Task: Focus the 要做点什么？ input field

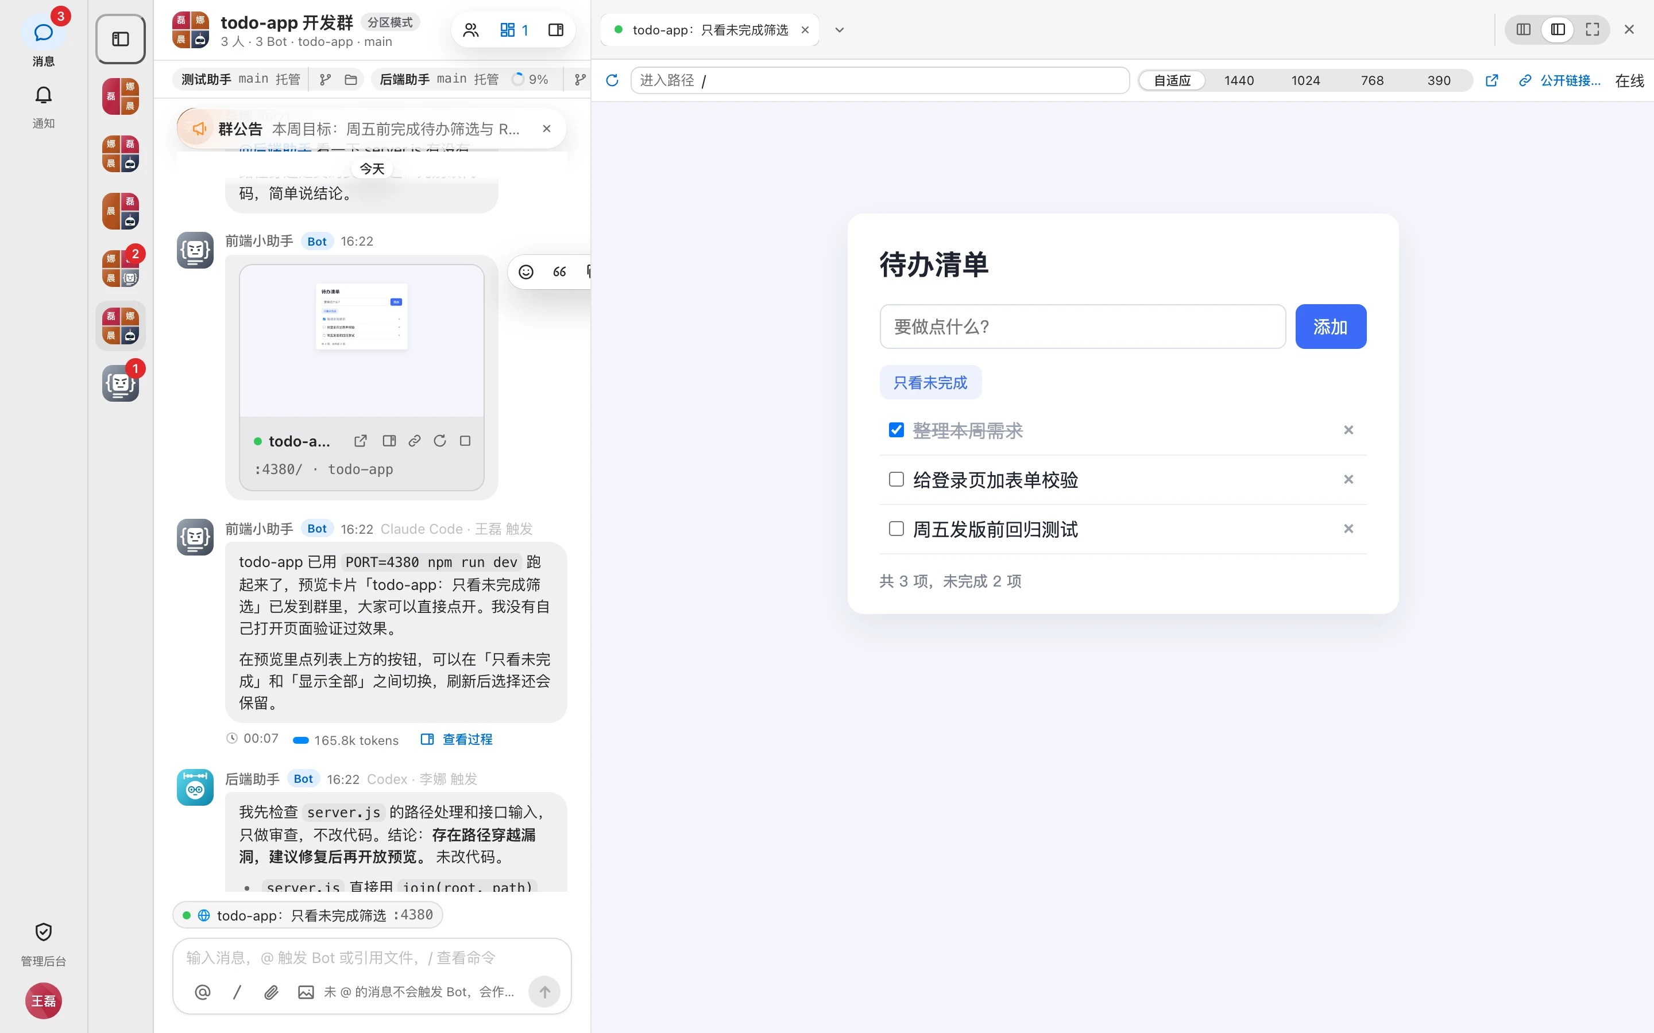Action: coord(1083,327)
